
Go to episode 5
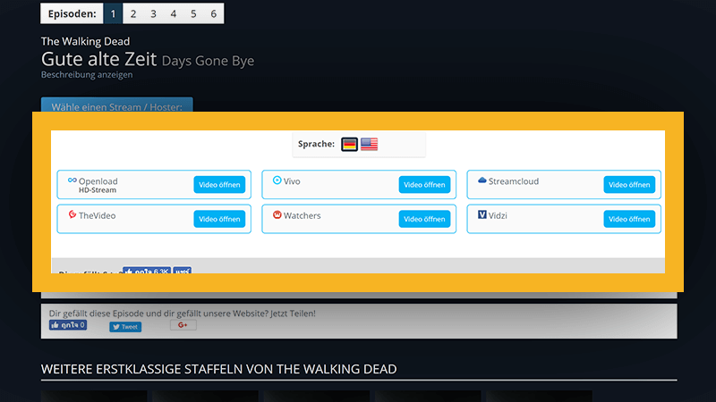click(x=193, y=13)
